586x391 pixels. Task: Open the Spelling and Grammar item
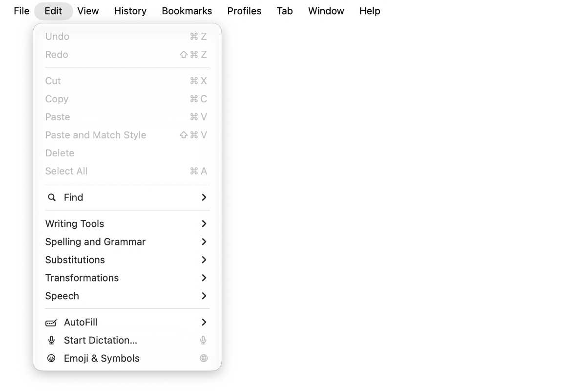click(127, 242)
